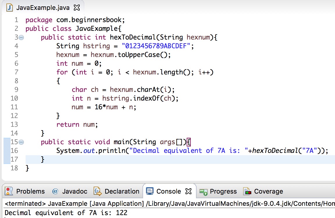Close the Console view

pos(188,191)
